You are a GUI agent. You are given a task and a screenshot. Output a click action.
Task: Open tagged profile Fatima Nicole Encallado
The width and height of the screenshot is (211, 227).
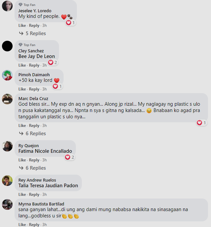45,151
